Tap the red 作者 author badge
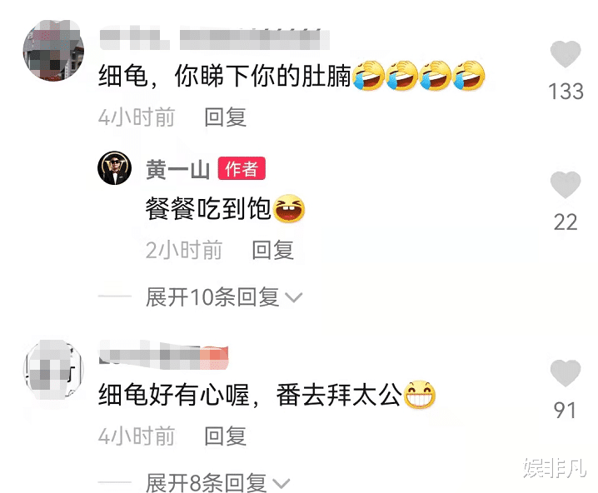Image resolution: width=598 pixels, height=493 pixels. click(242, 168)
